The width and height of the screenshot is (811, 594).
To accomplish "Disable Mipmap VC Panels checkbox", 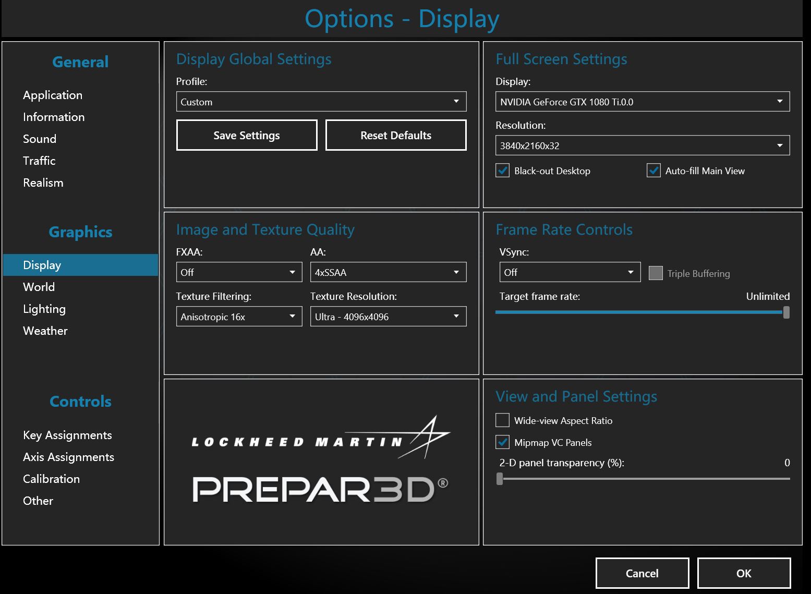I will [x=502, y=442].
